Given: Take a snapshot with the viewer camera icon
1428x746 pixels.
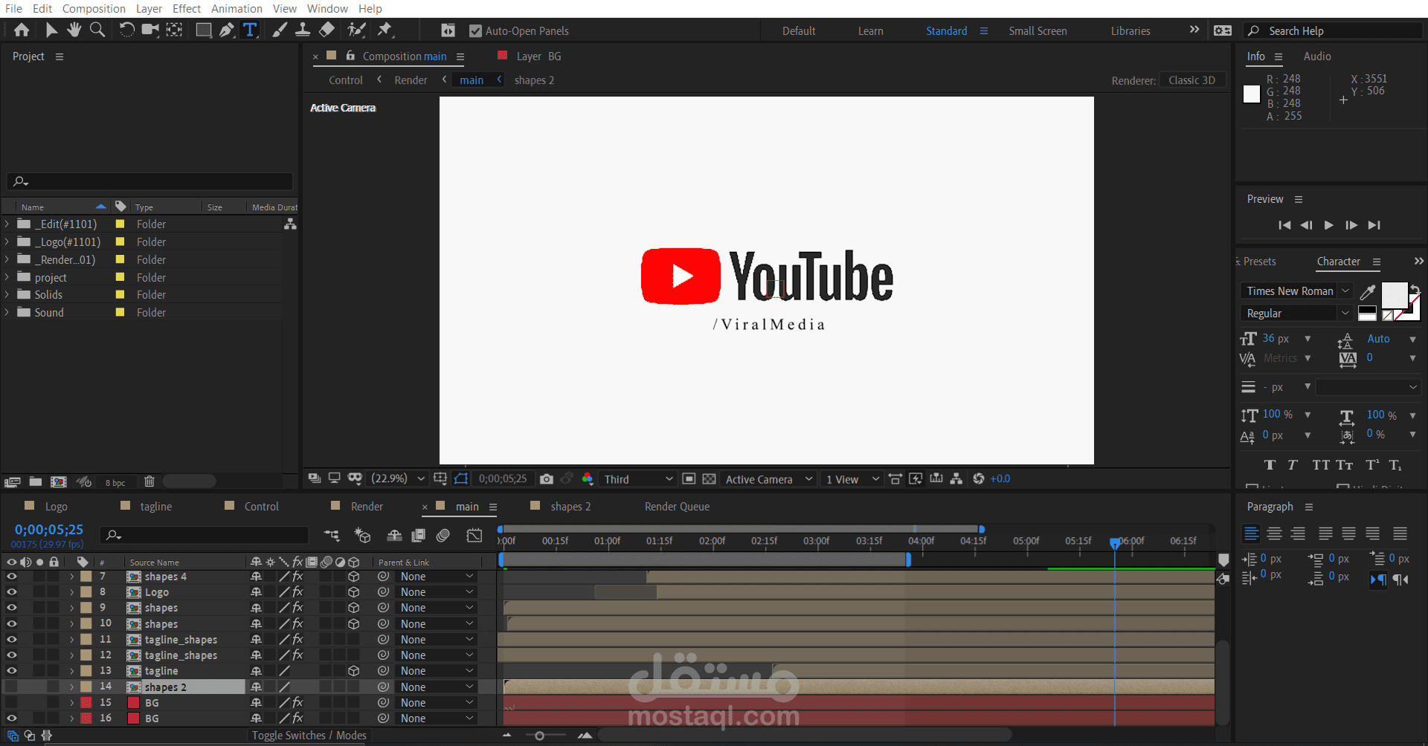Looking at the screenshot, I should click(547, 479).
